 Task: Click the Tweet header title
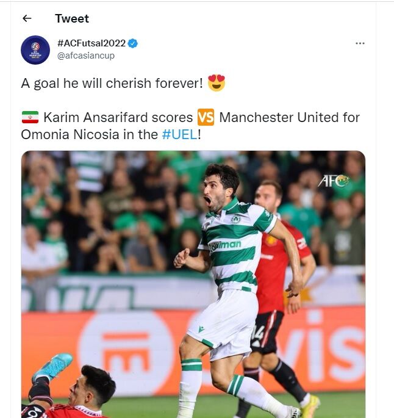(72, 18)
